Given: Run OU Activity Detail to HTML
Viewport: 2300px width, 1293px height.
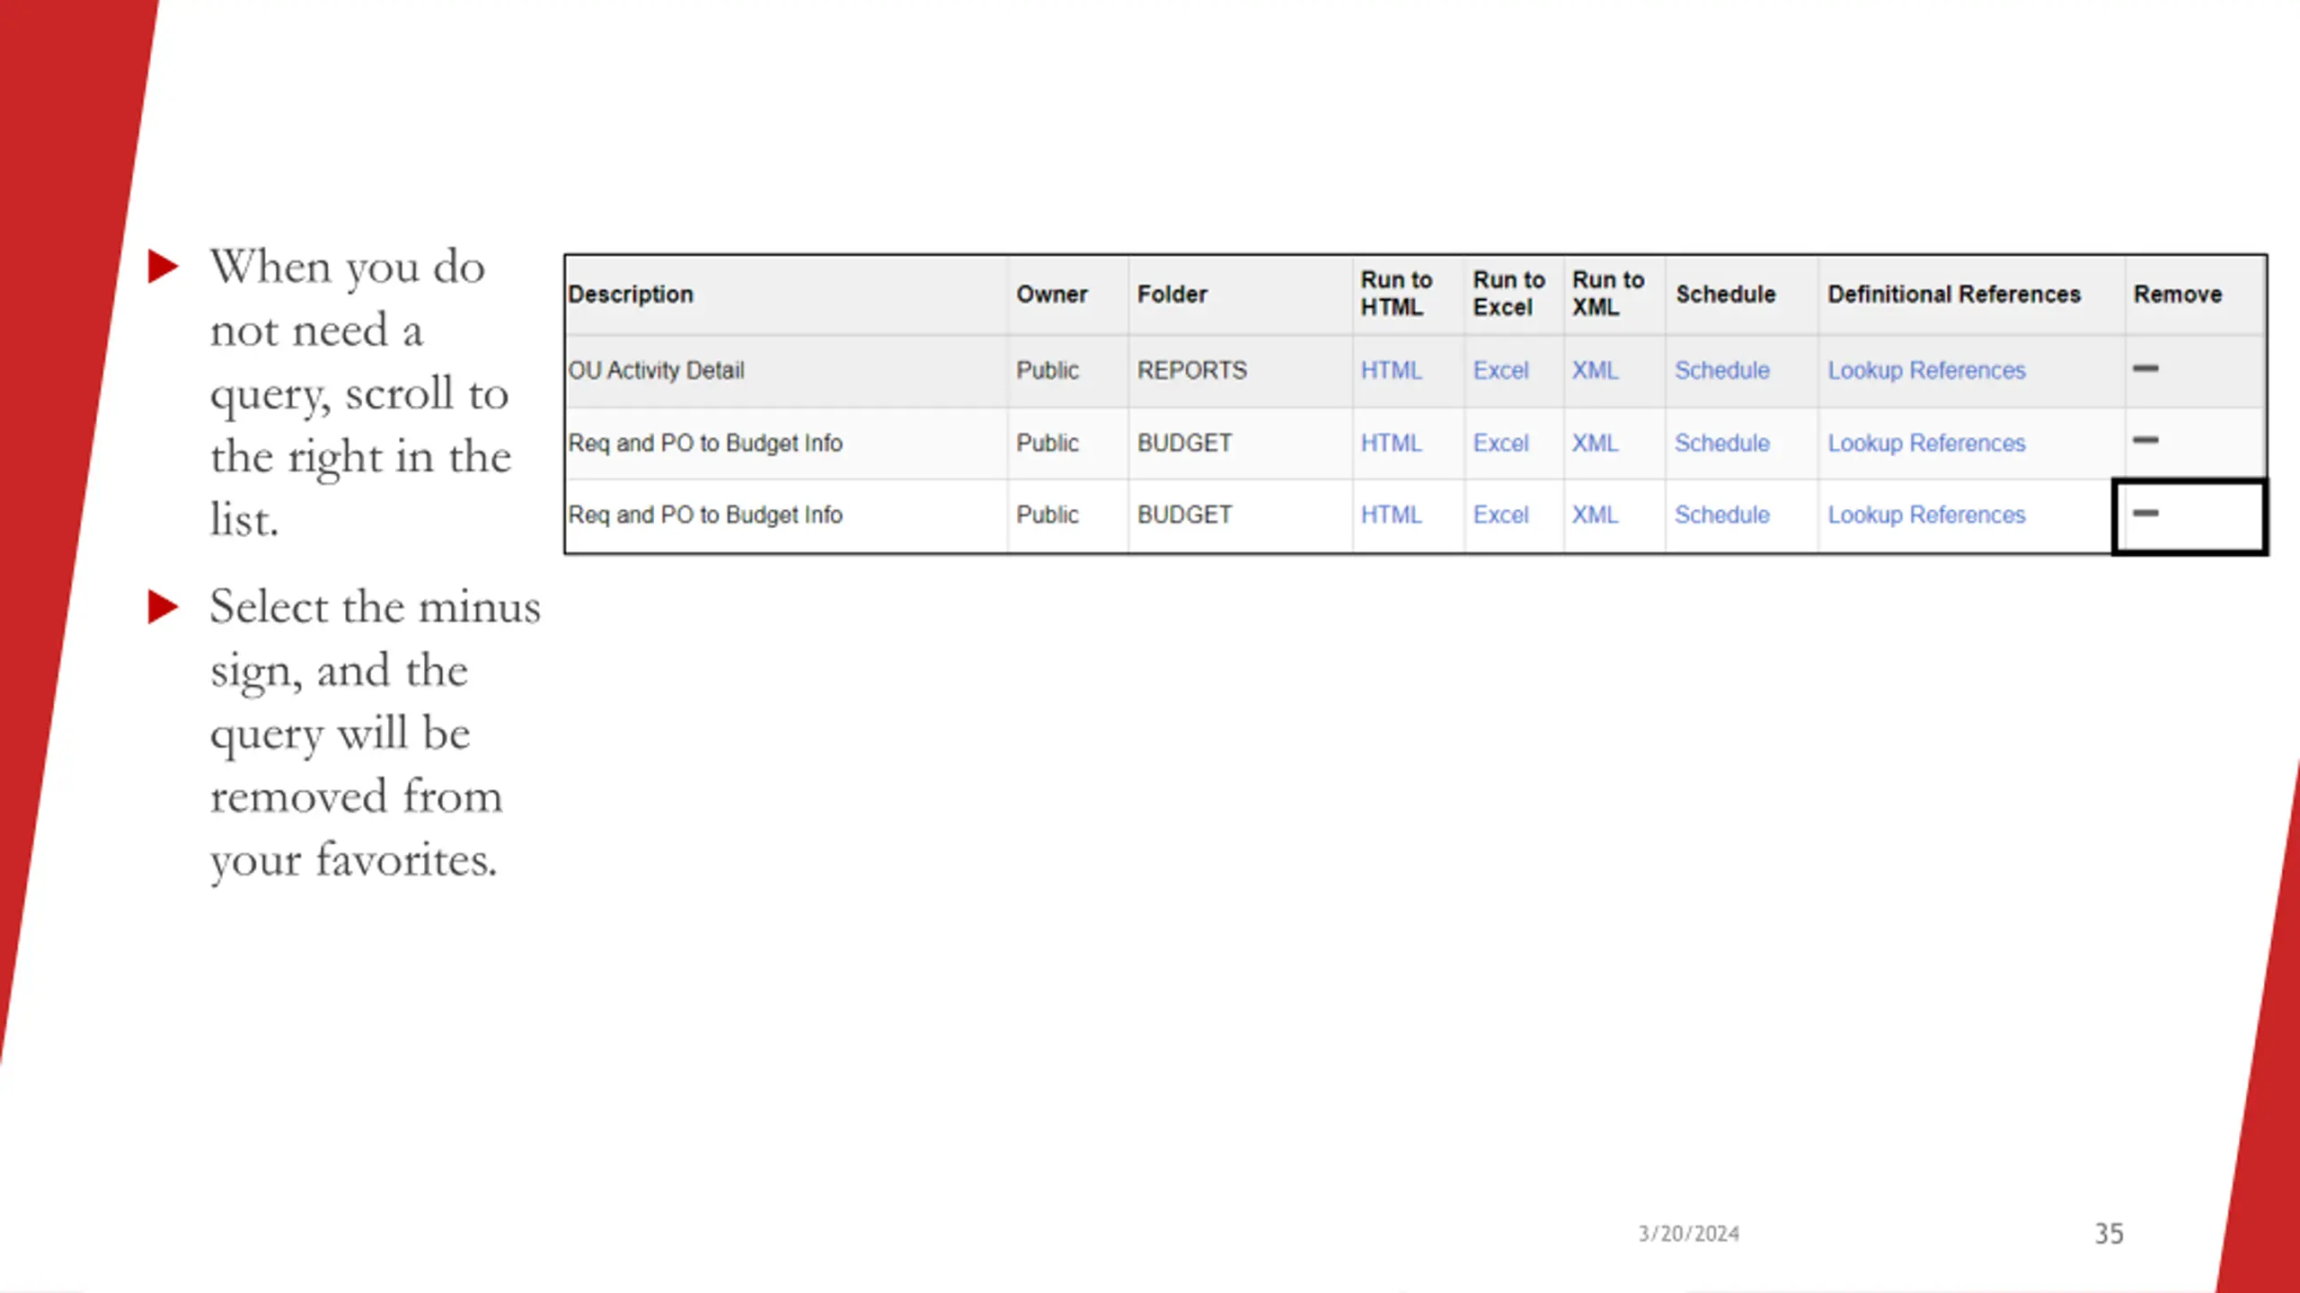Looking at the screenshot, I should point(1391,370).
